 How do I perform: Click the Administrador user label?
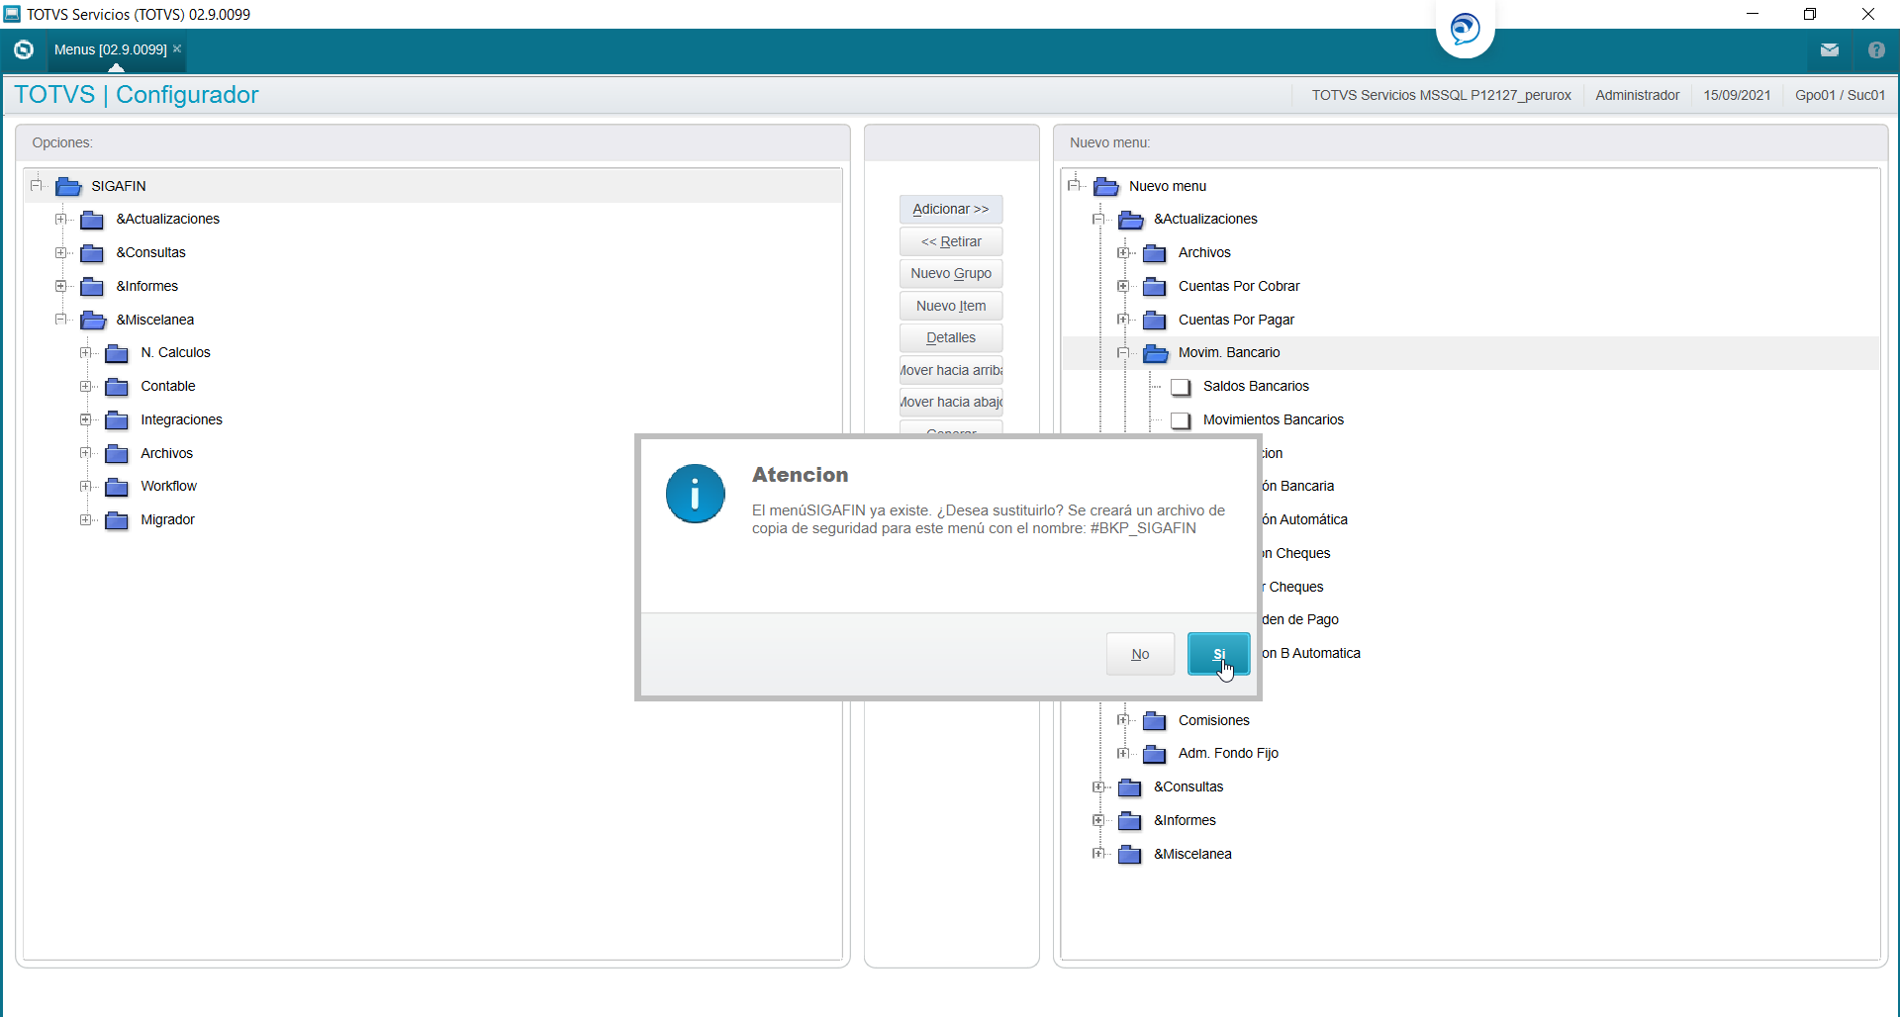[x=1637, y=95]
